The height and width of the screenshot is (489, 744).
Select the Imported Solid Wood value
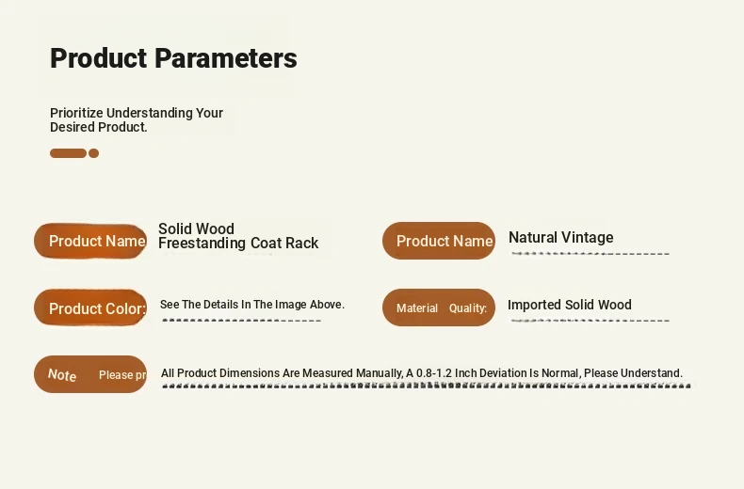click(570, 305)
